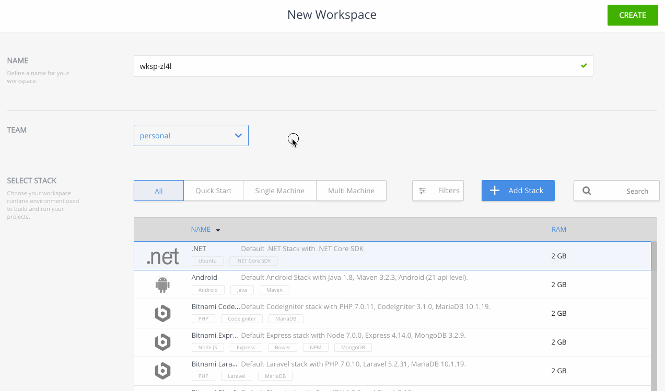The image size is (665, 391).
Task: Click the green name validation checkmark
Action: coord(584,66)
